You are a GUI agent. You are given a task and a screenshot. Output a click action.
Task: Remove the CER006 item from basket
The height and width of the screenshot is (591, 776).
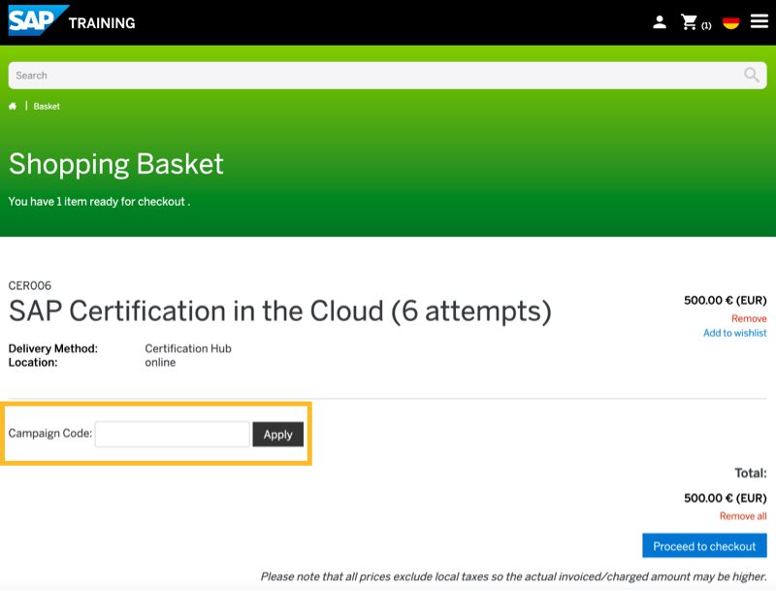(749, 318)
